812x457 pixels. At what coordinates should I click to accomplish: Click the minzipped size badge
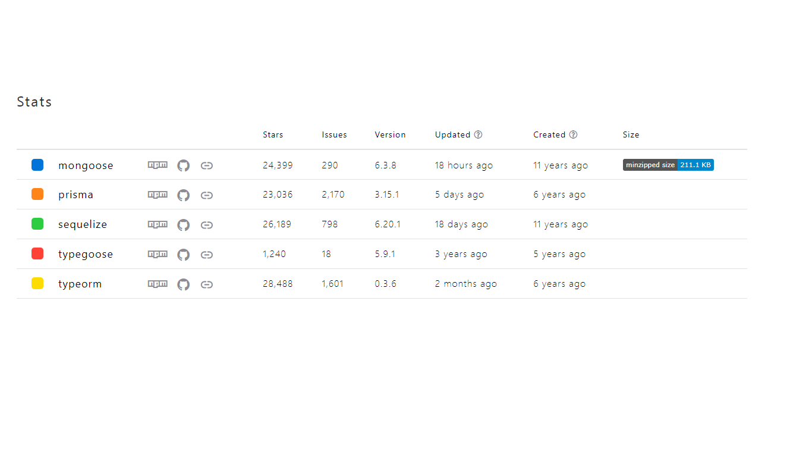click(668, 165)
